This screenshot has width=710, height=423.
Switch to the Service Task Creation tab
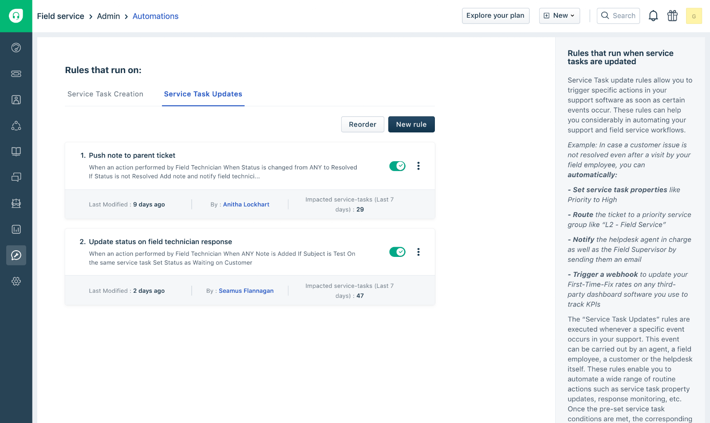(105, 94)
